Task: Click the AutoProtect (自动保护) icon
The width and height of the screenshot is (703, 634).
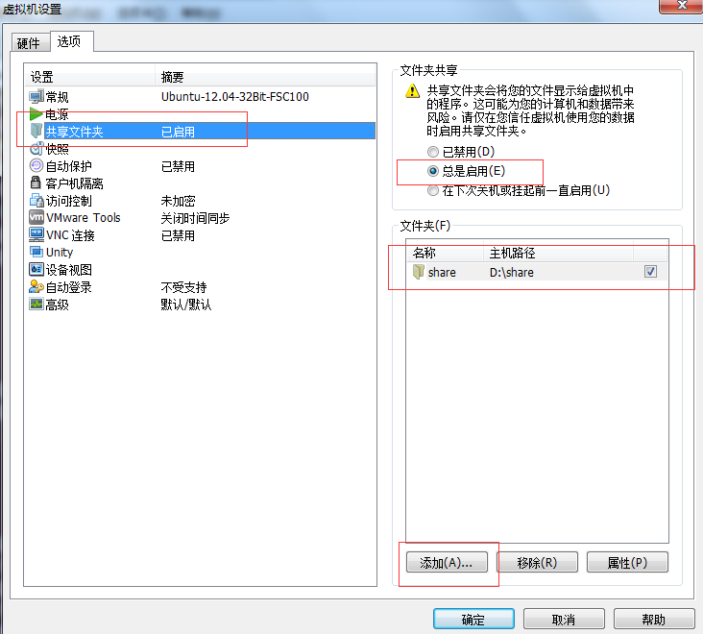Action: 36,166
